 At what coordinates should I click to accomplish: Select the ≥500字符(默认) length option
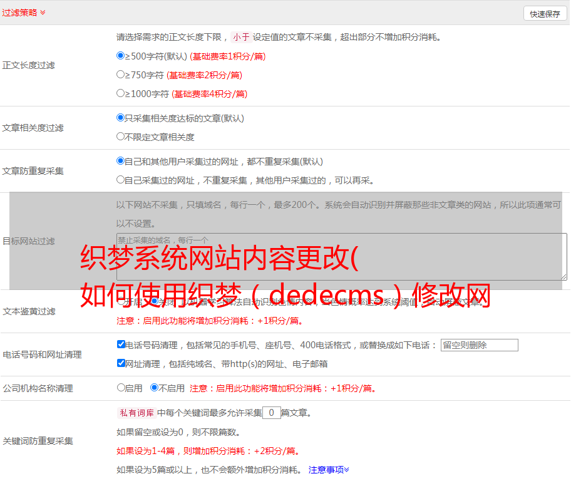[120, 55]
